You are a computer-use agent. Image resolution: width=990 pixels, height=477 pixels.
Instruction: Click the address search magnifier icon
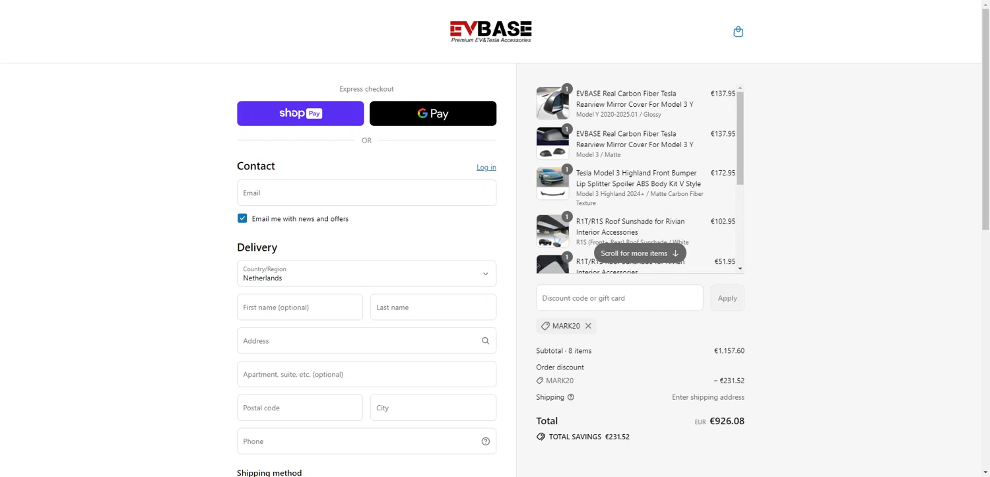point(485,341)
